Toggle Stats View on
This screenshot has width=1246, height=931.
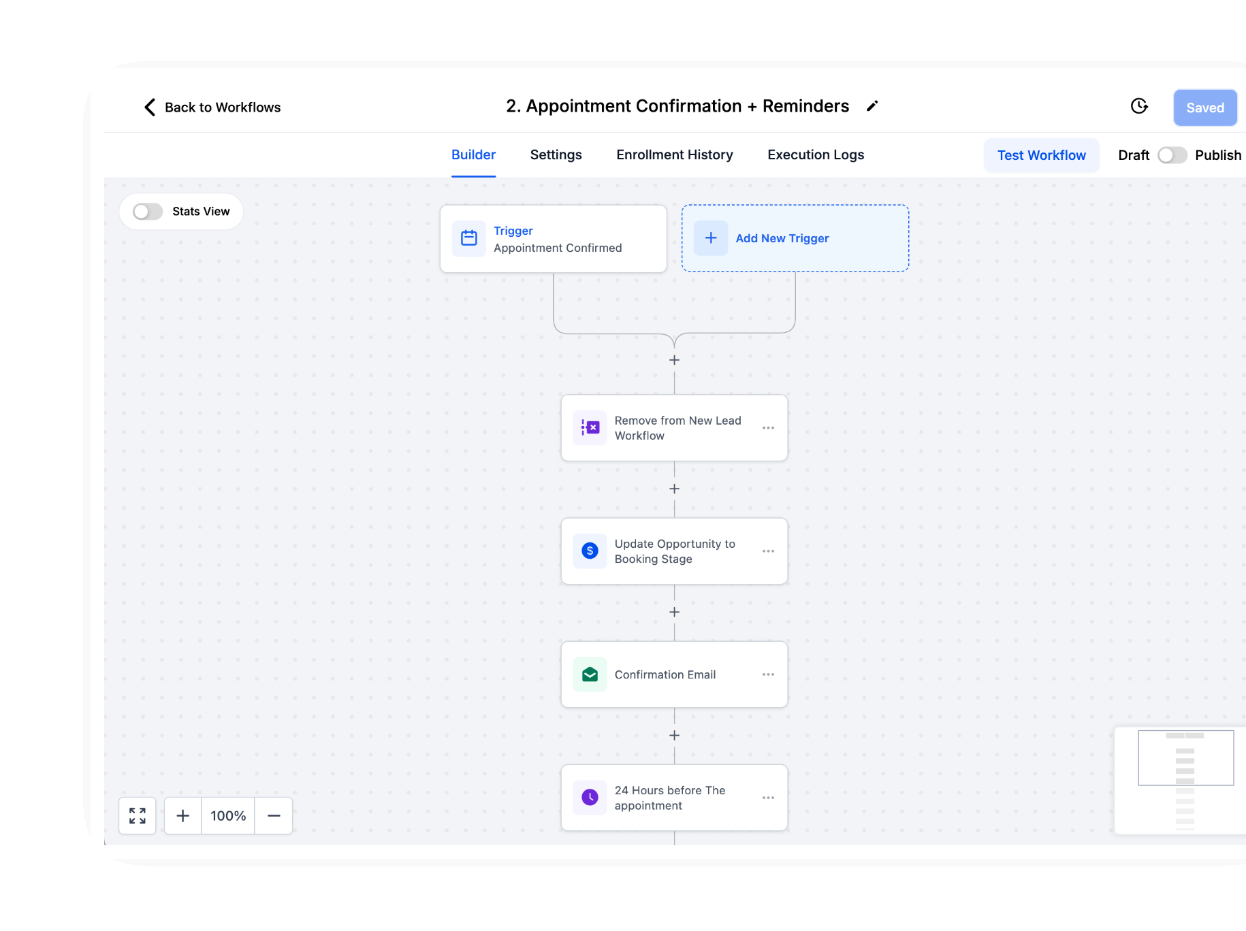[146, 212]
